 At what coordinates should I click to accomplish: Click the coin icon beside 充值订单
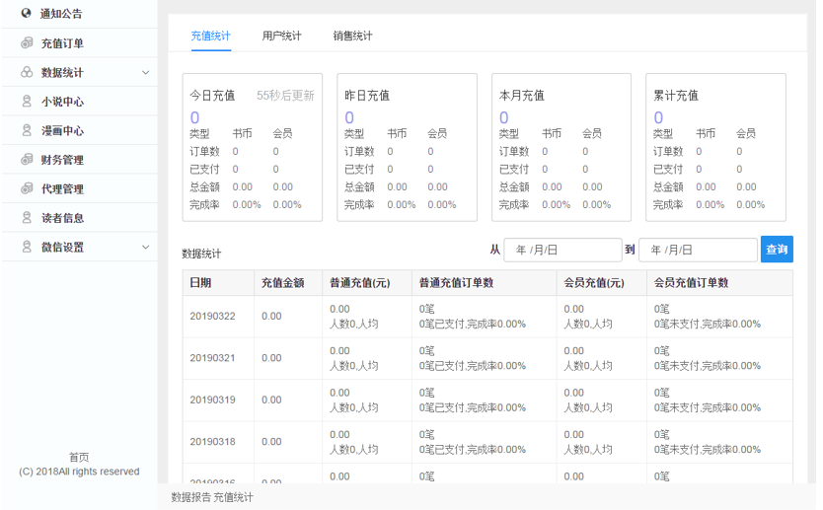27,42
